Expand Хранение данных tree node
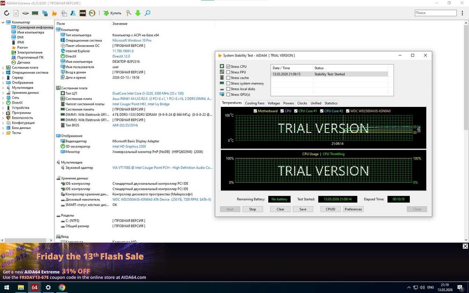The height and width of the screenshot is (293, 469). [3, 93]
